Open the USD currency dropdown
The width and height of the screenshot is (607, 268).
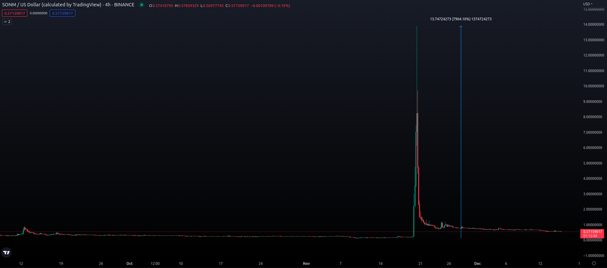(588, 4)
